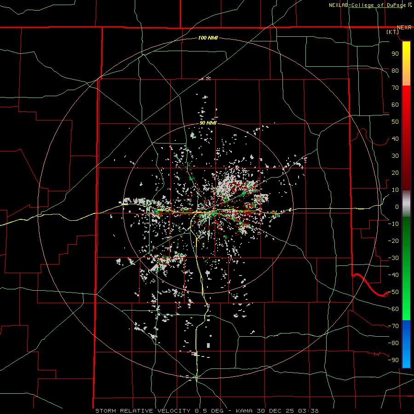Click the 40 value on velocity scale
The height and width of the screenshot is (414, 414).
[395, 139]
